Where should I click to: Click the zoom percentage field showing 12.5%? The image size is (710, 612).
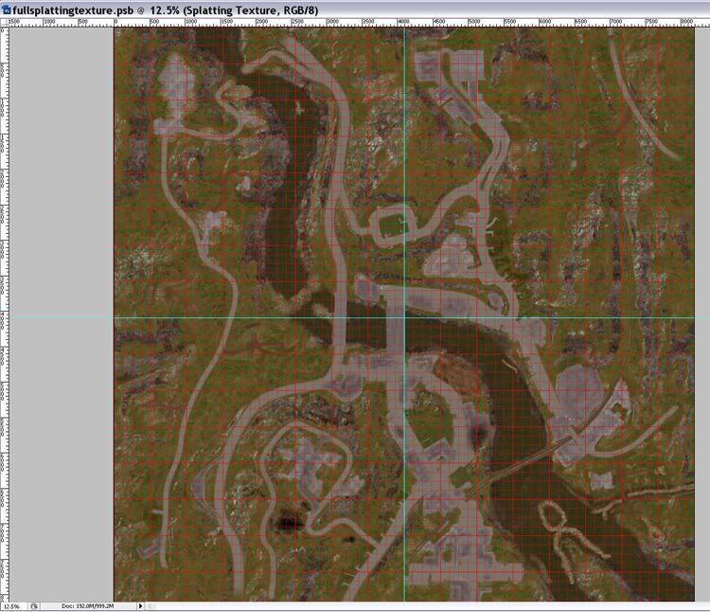click(x=13, y=606)
